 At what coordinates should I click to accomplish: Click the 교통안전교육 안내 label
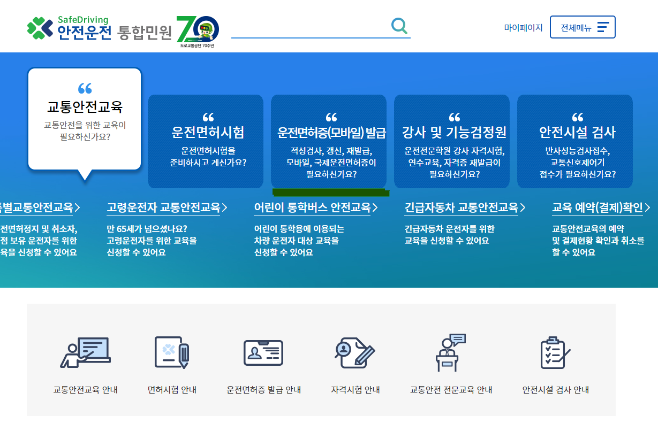[x=85, y=390]
